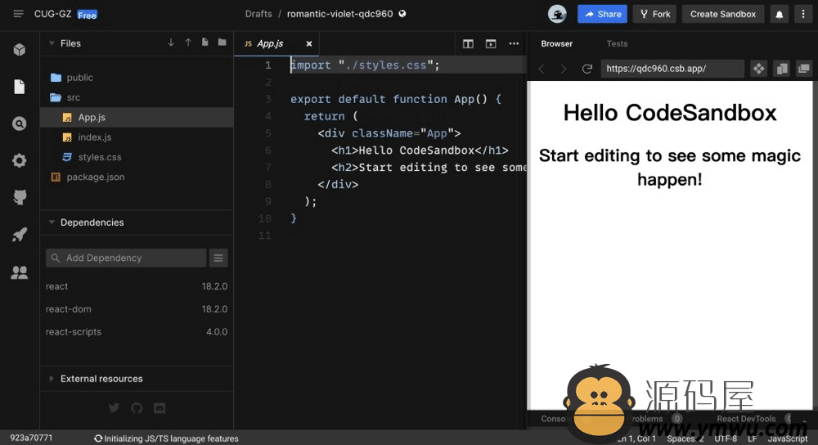Click the new folder icon in Files header
This screenshot has width=818, height=445.
click(x=222, y=43)
